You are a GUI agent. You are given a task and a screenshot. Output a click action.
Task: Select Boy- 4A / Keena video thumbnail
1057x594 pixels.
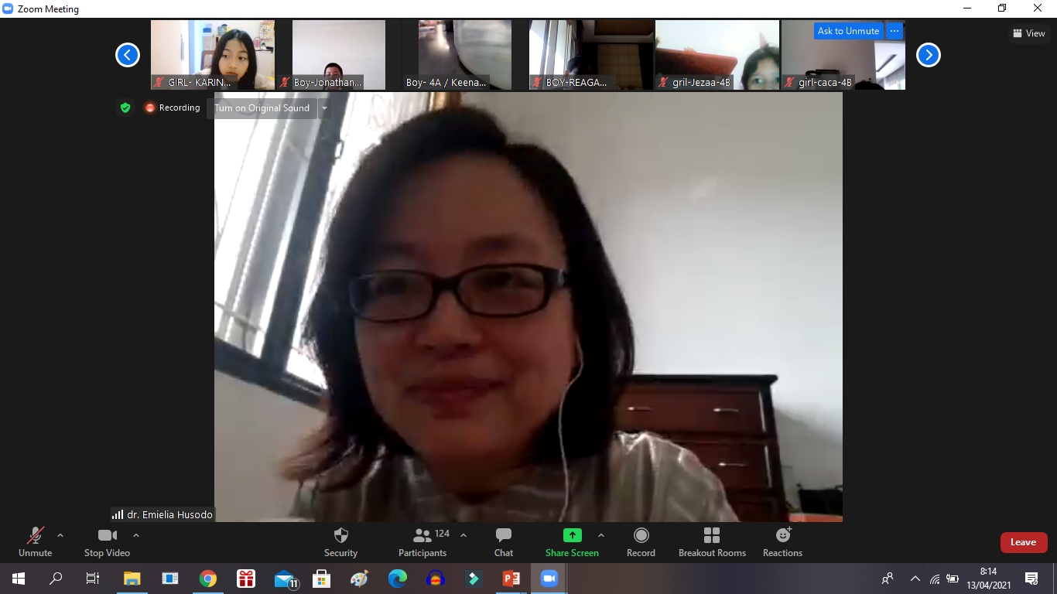click(465, 55)
